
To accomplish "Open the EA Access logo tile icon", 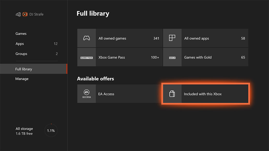I will 86,94.
